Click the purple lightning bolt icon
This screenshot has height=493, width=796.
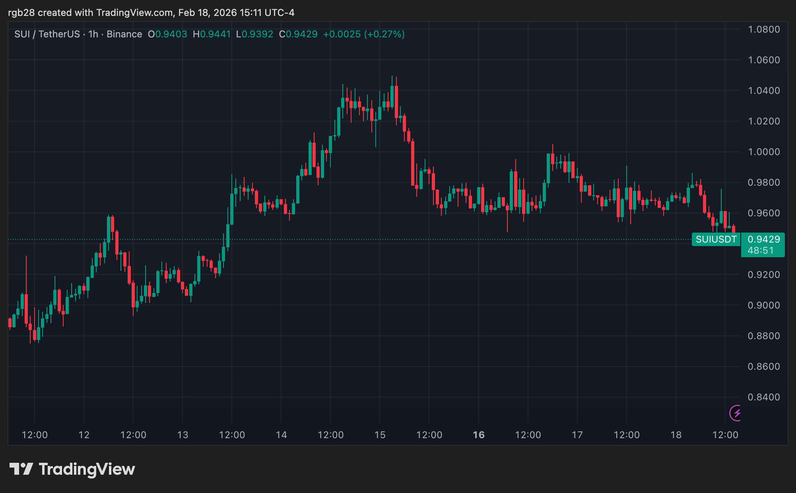736,413
